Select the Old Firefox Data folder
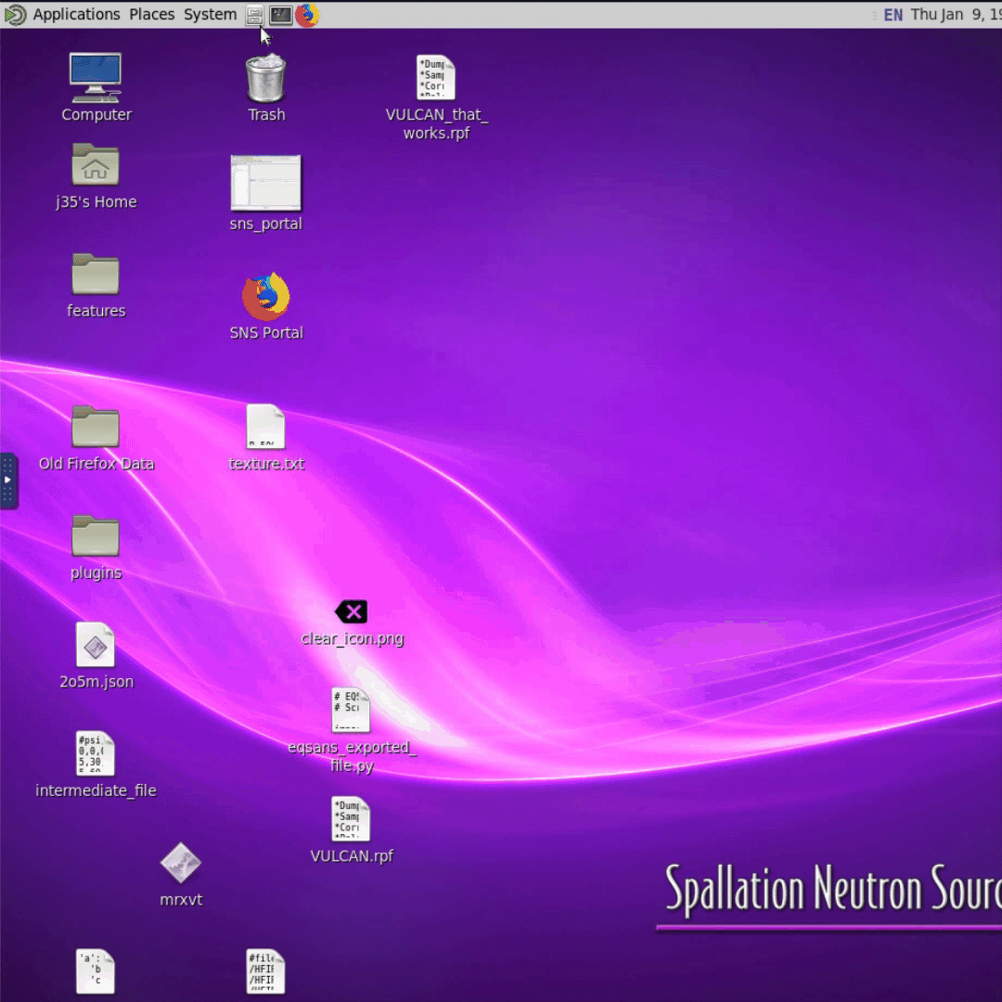 pos(96,428)
